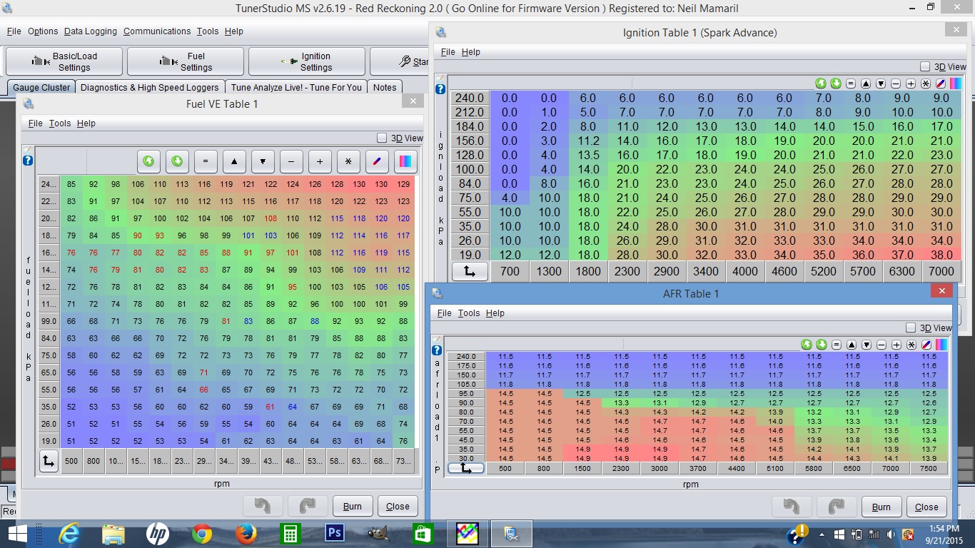The height and width of the screenshot is (548, 975).
Task: Open the Basic/Load Settings dropdown
Action: pyautogui.click(x=64, y=62)
